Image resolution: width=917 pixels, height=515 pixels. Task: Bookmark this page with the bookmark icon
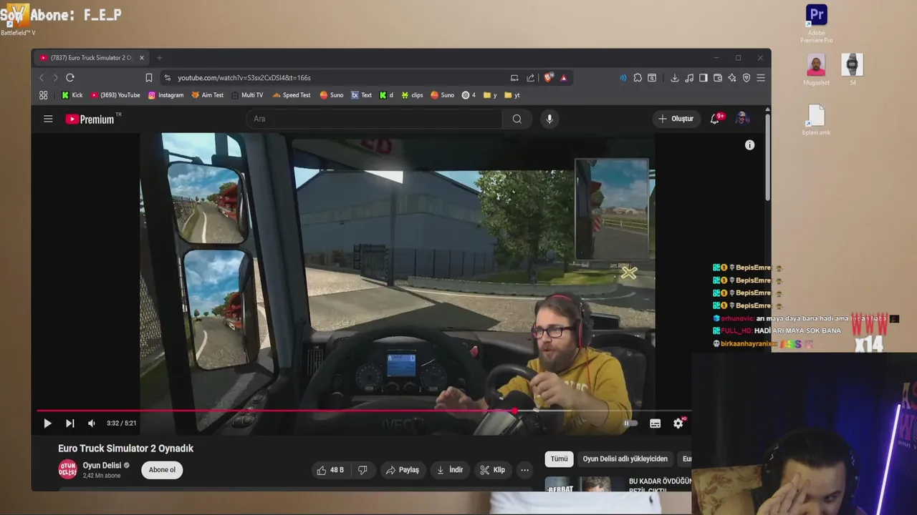coord(149,77)
